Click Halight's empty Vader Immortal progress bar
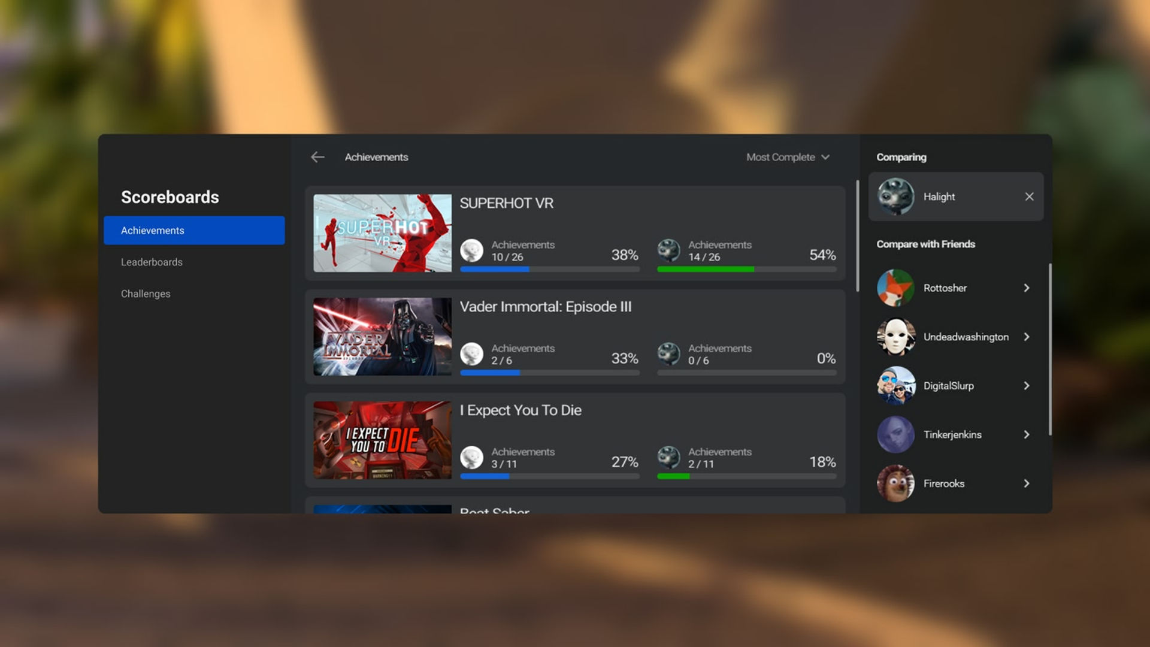 coord(746,373)
